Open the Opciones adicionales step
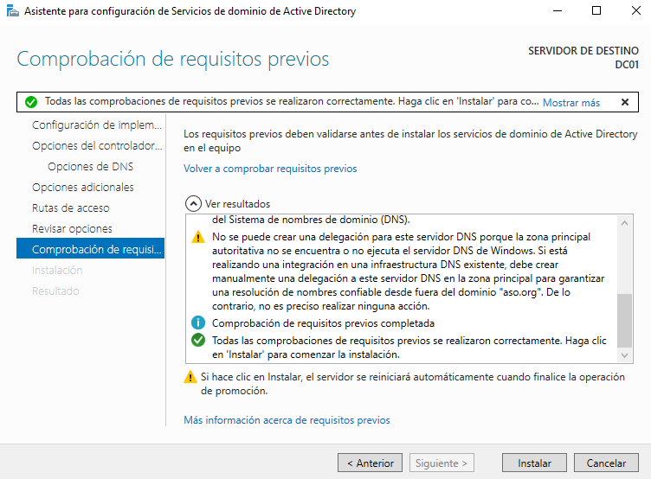This screenshot has height=479, width=651. point(83,187)
